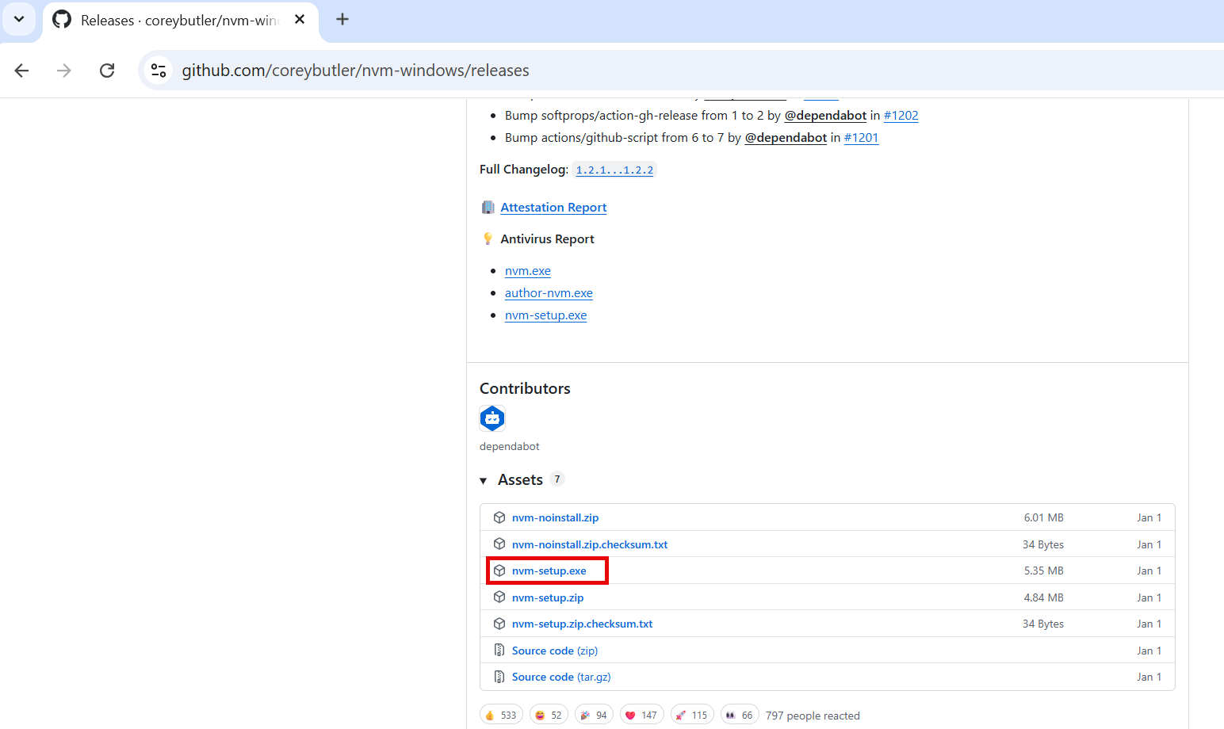
Task: Click the GitHub favicon on the tab
Action: tap(62, 20)
